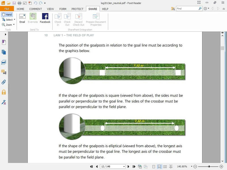The image size is (227, 170).
Task: Click the Undo arrow icon
Action: [x=35, y=3]
